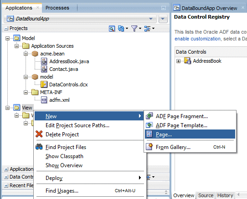Click the refresh projects toolbar icon
This screenshot has height=199, width=247.
[x=121, y=29]
